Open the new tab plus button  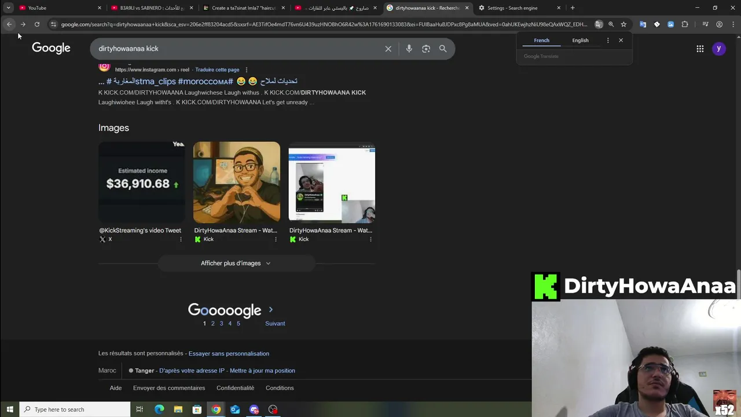point(573,8)
